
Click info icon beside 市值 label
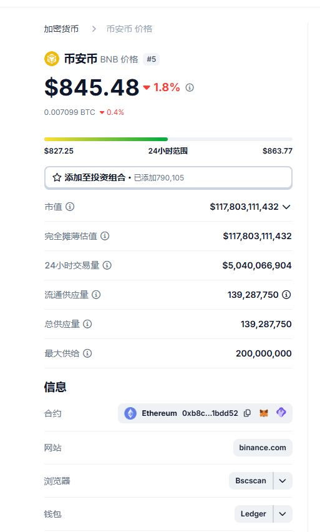70,207
